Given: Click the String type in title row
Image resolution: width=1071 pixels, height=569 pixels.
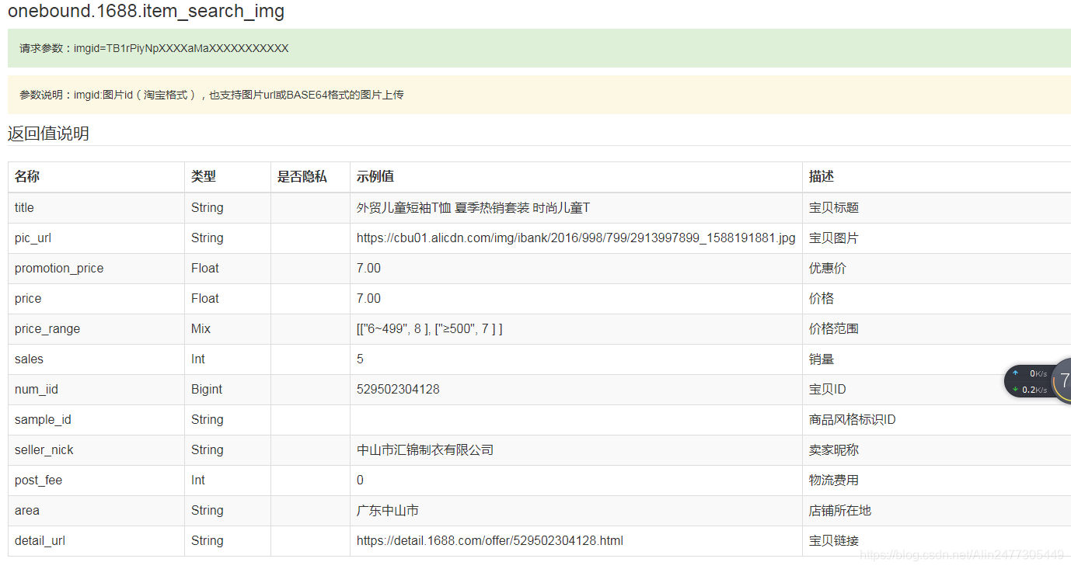Looking at the screenshot, I should [208, 207].
